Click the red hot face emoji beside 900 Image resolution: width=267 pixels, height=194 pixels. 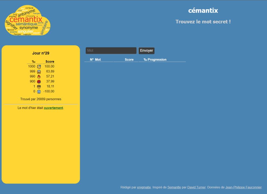pos(39,82)
